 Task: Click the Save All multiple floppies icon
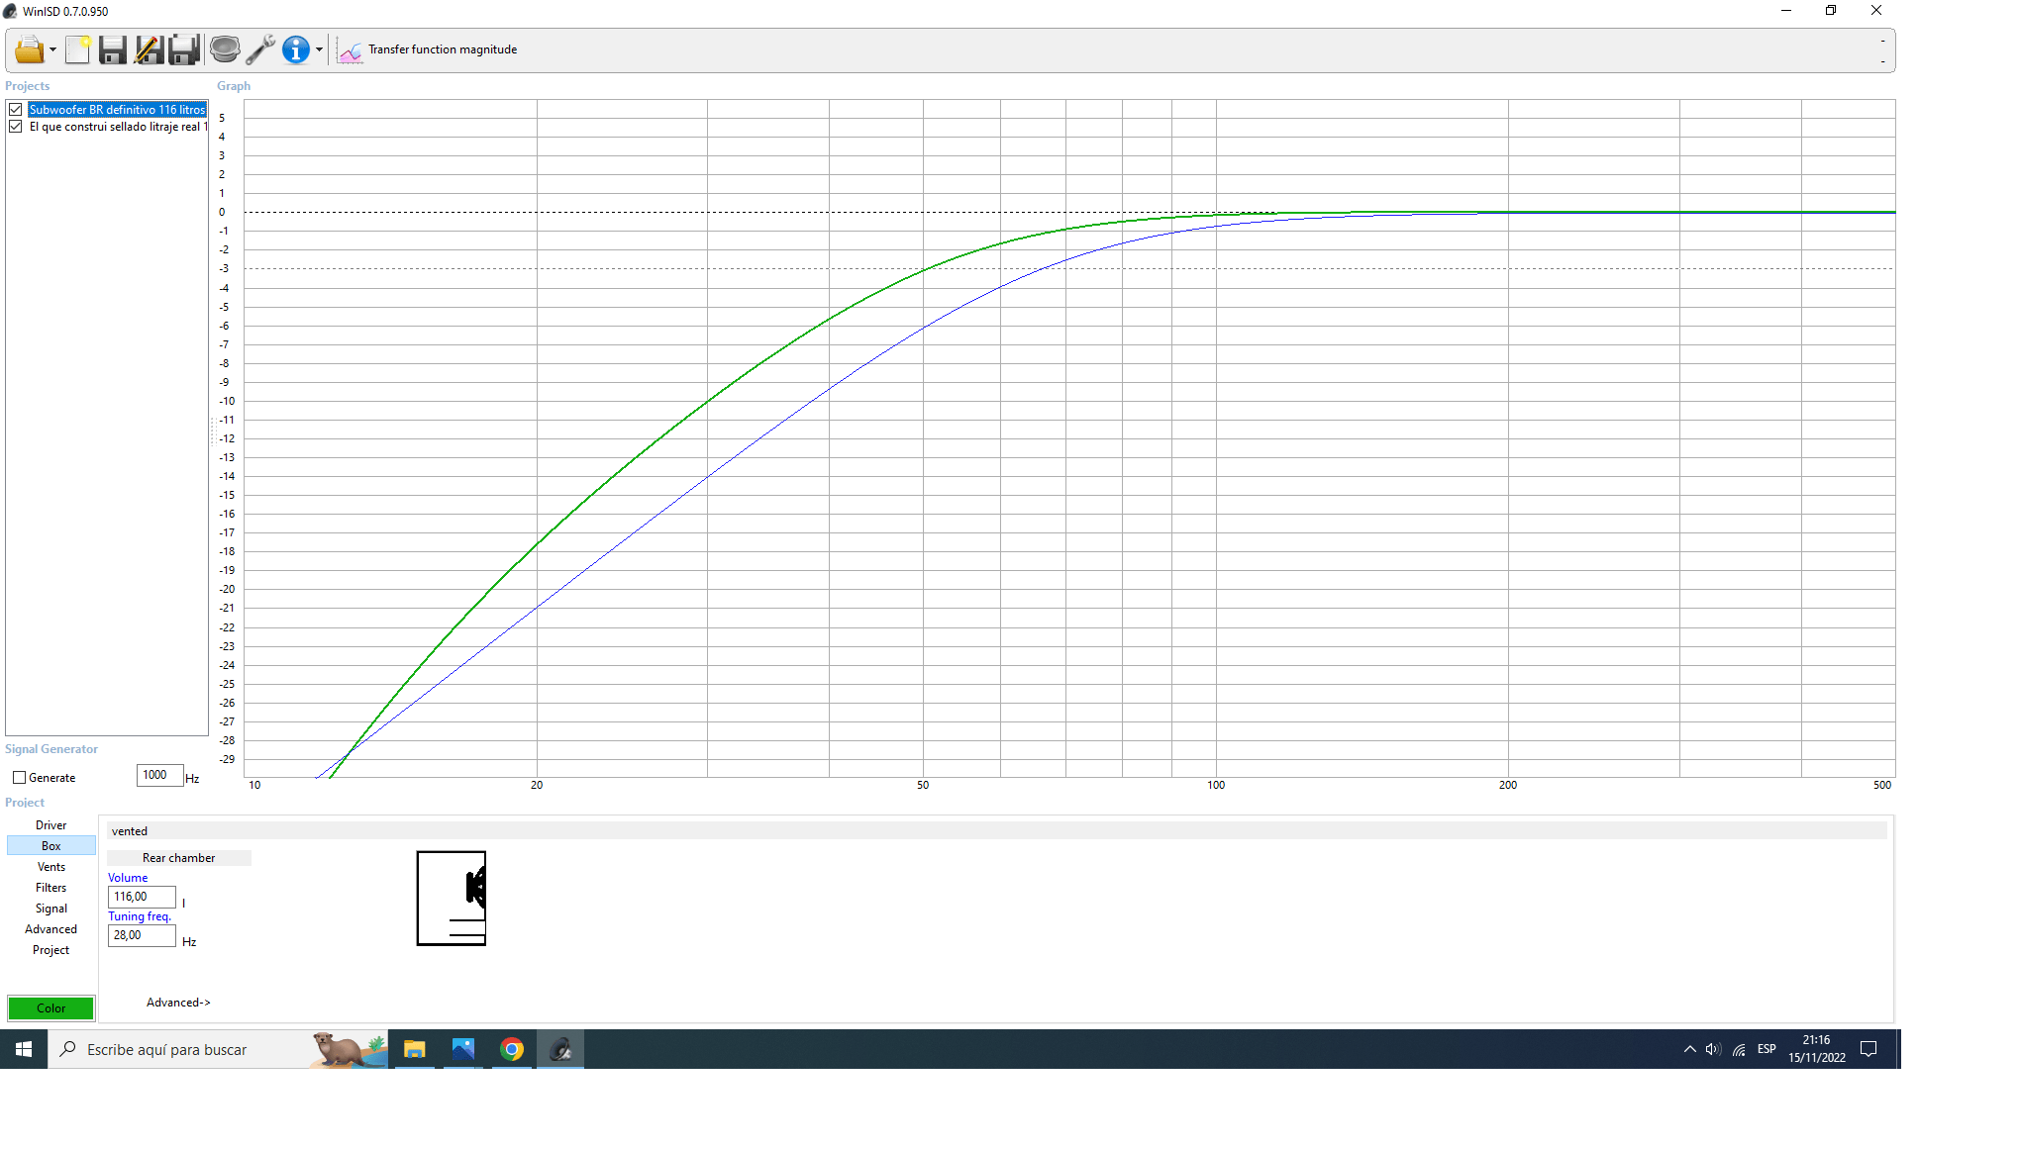184,49
